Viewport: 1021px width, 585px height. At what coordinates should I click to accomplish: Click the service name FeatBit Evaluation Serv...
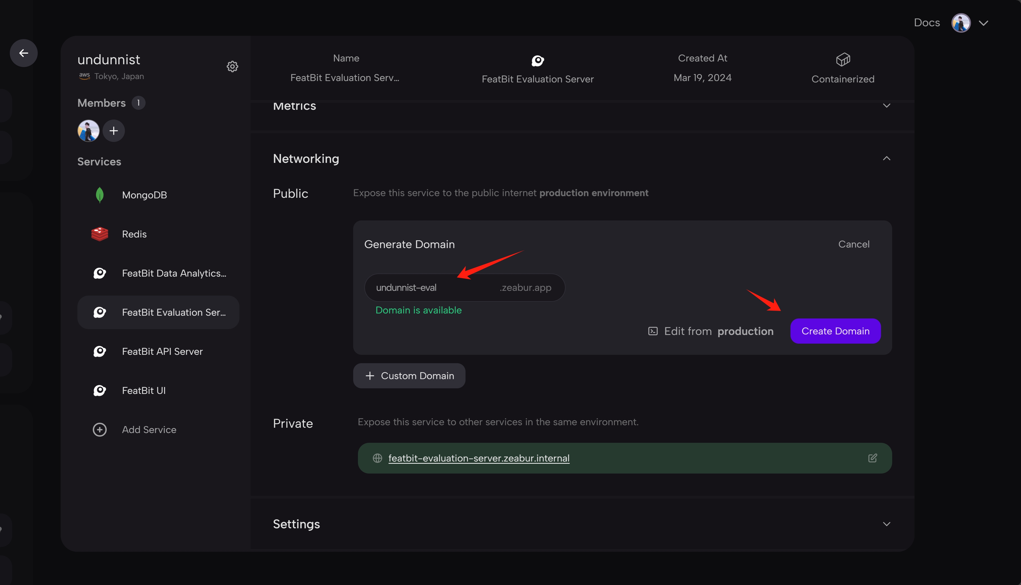coord(345,78)
